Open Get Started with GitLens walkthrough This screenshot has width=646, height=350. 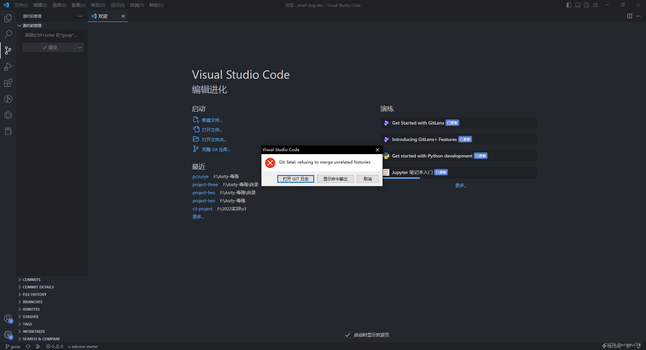click(x=459, y=123)
